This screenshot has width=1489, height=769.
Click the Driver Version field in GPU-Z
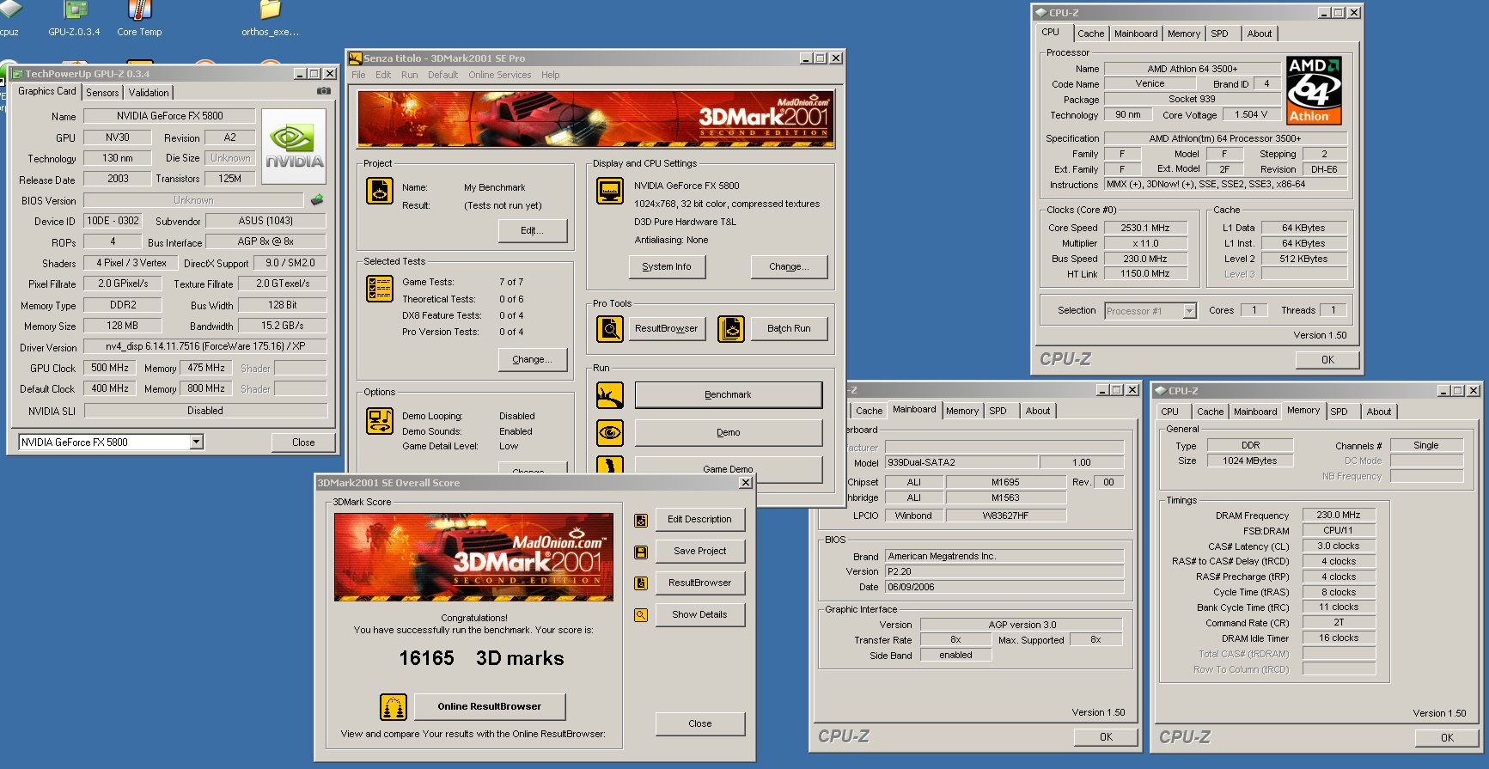(205, 346)
